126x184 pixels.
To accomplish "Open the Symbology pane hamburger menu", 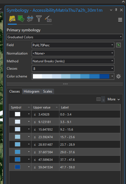I will (x=120, y=20).
